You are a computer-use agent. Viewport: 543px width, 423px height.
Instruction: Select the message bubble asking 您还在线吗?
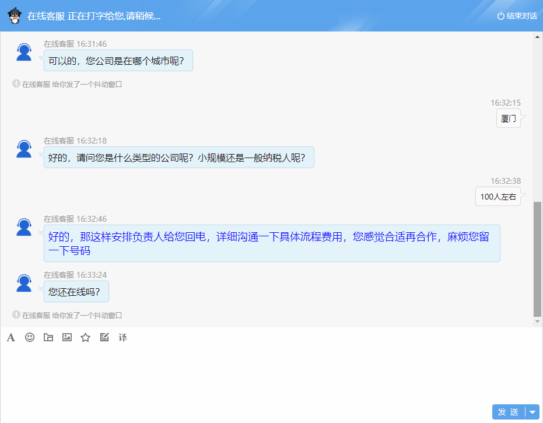tap(76, 292)
